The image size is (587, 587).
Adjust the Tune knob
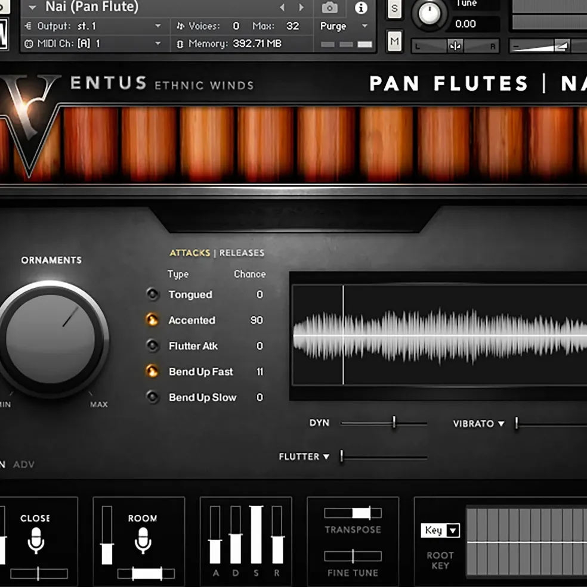pyautogui.click(x=430, y=14)
